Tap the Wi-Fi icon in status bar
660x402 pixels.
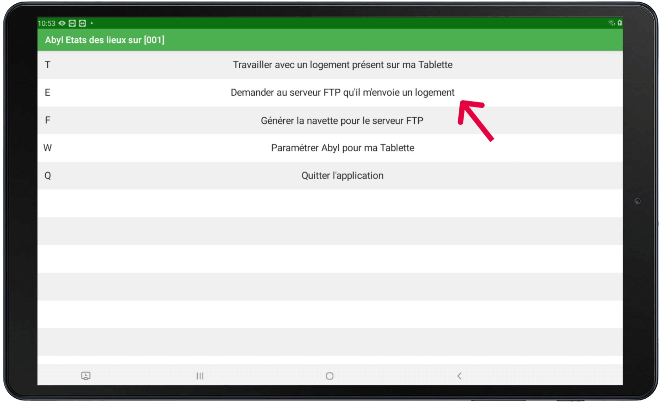[x=611, y=23]
